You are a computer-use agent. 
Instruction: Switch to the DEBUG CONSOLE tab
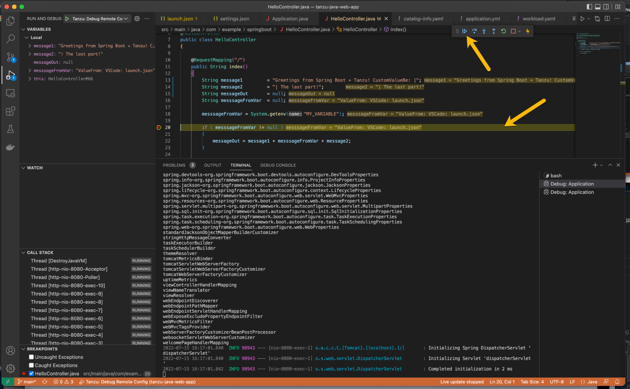click(x=278, y=165)
